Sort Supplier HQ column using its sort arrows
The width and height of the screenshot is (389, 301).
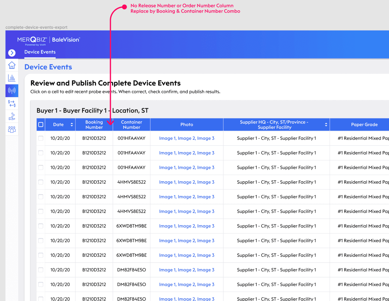tap(326, 125)
